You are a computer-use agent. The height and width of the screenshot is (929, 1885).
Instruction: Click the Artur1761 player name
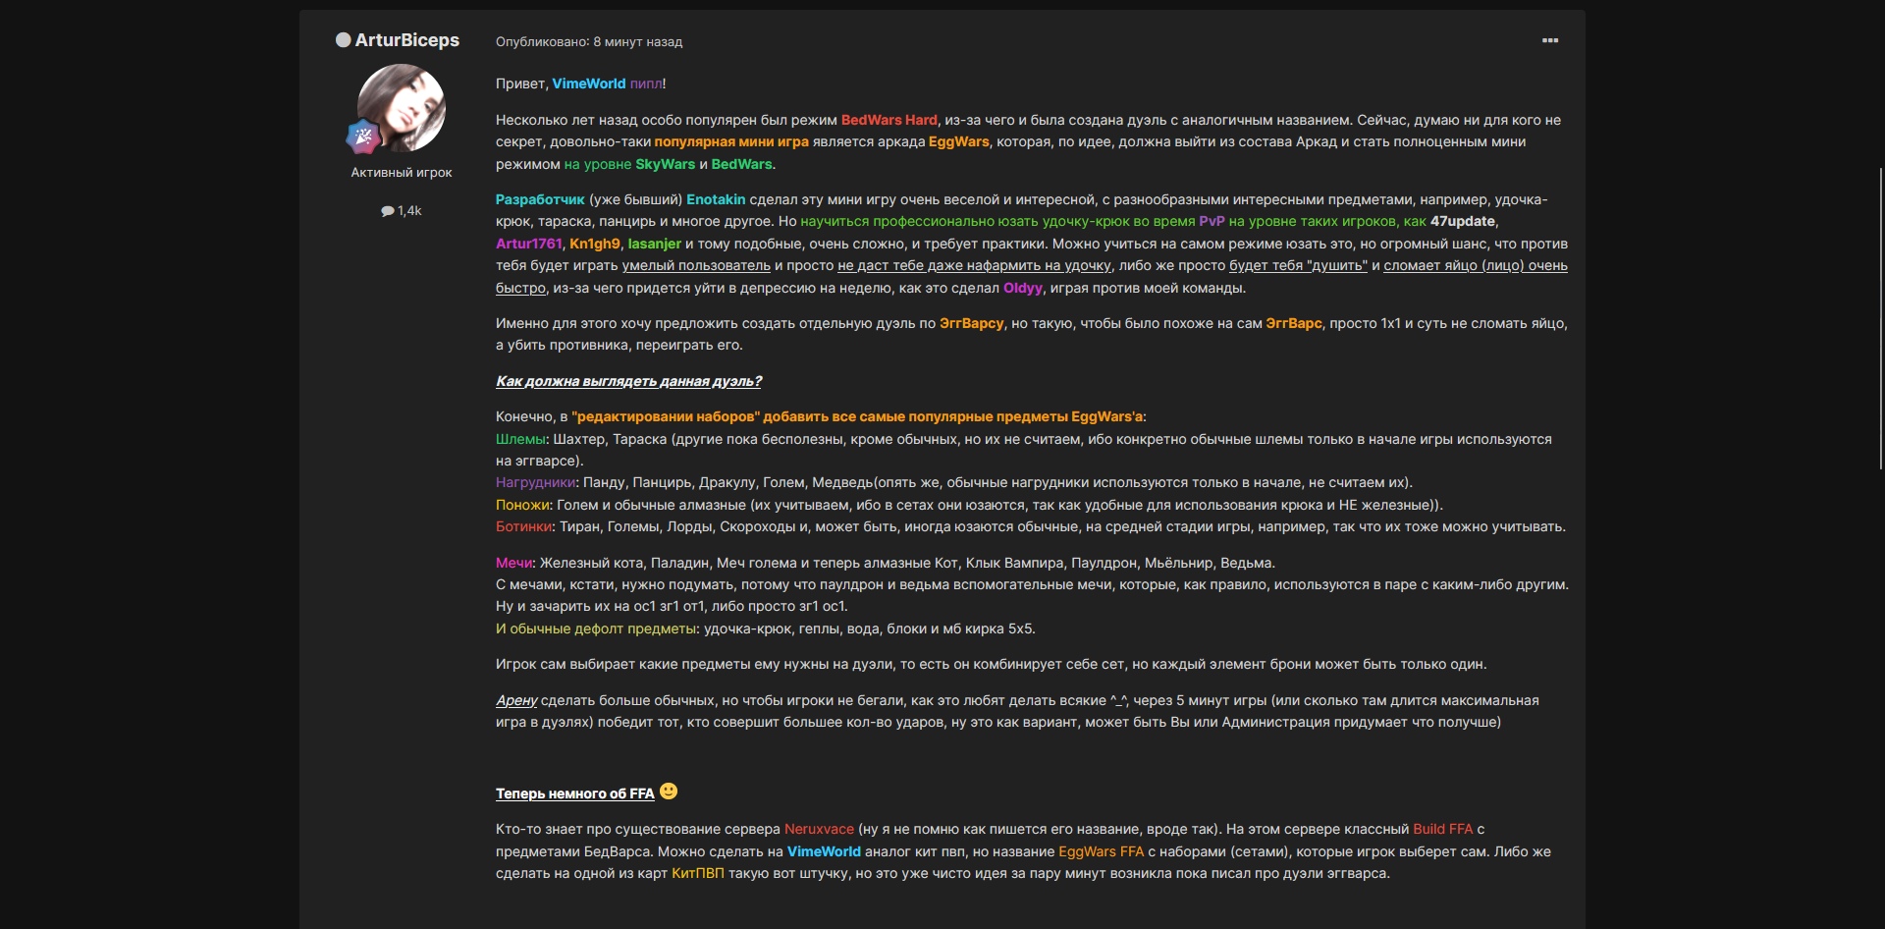click(x=528, y=244)
